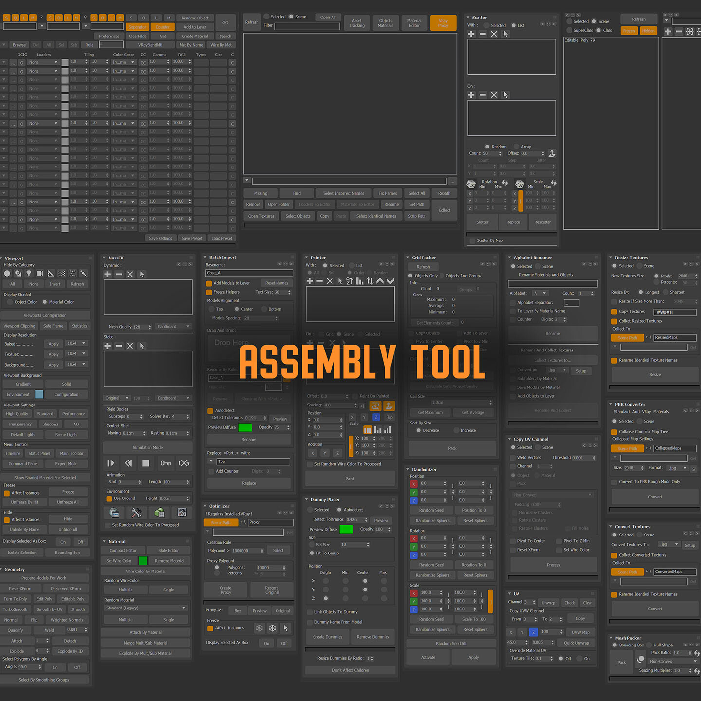
Task: Open the Cardboard dropdown in MassFX
Action: click(x=173, y=326)
